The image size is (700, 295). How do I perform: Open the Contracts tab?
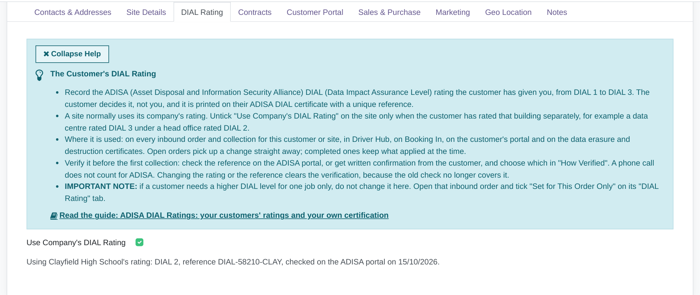tap(255, 12)
